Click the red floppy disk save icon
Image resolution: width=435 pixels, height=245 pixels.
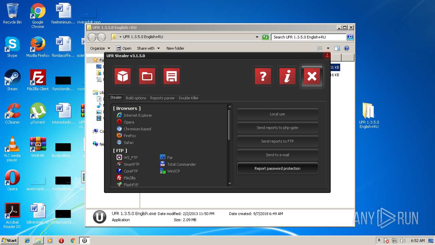coord(171,76)
